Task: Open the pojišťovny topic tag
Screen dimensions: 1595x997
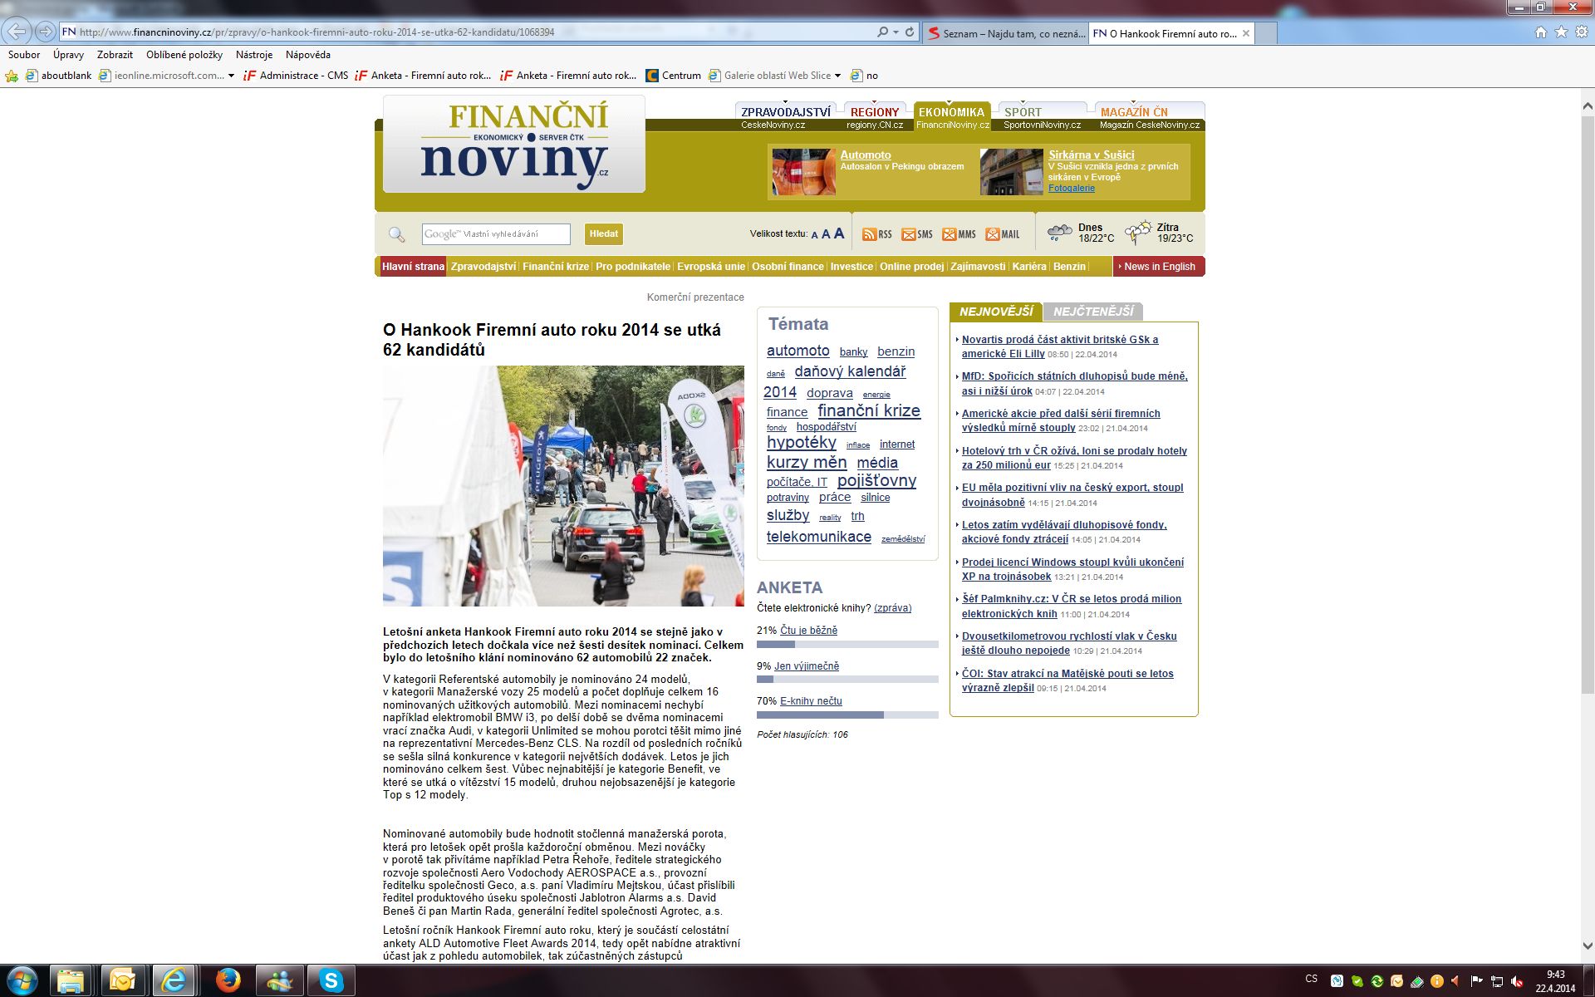Action: (876, 481)
